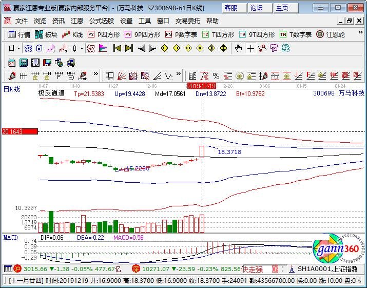The width and height of the screenshot is (367, 288).
Task: Click the red polyline drawing icon
Action: tap(262, 48)
